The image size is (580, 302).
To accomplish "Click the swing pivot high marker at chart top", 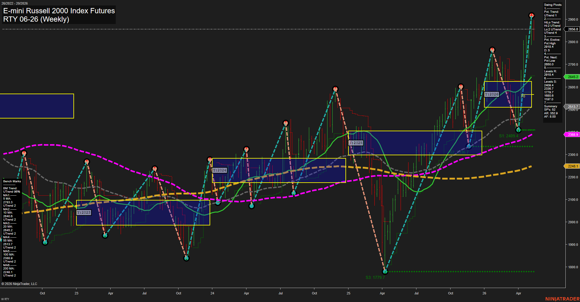I will tap(531, 15).
